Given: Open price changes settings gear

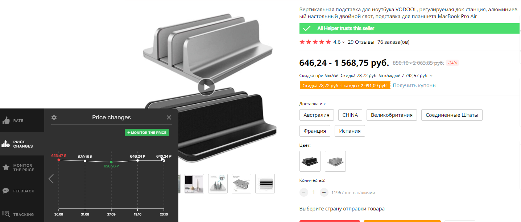Looking at the screenshot, I should click(54, 118).
